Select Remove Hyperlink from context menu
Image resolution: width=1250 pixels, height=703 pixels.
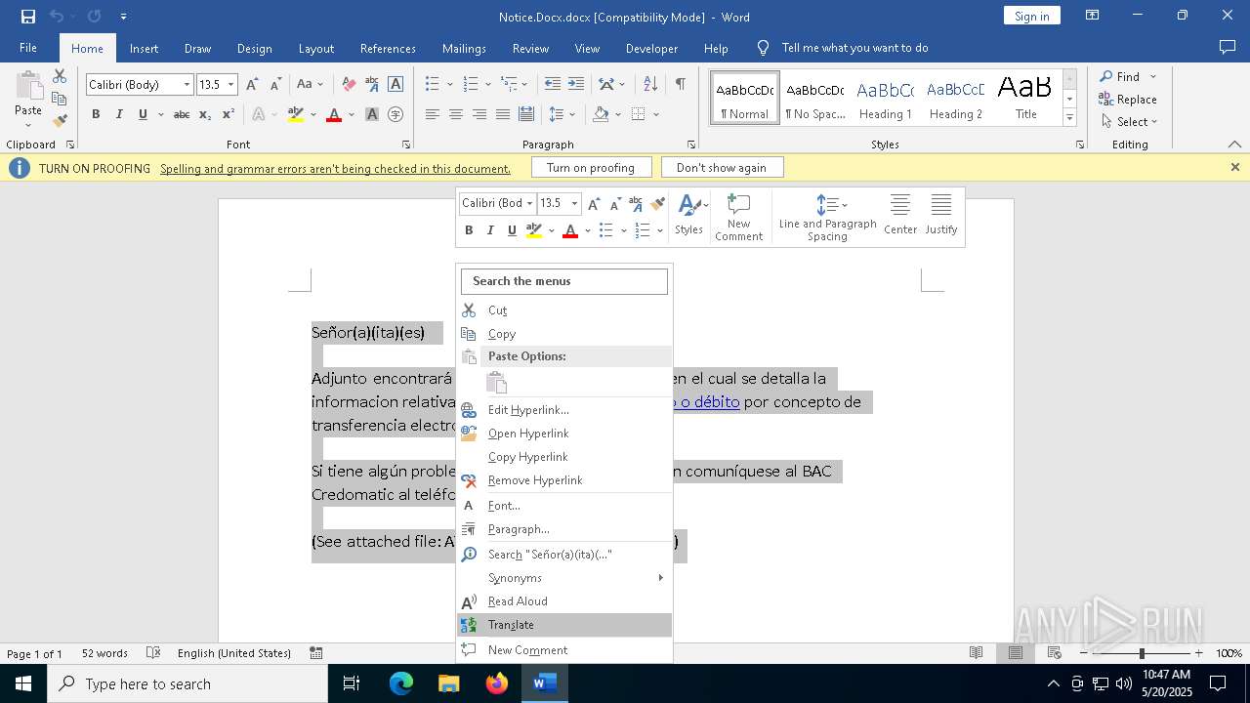(564, 480)
